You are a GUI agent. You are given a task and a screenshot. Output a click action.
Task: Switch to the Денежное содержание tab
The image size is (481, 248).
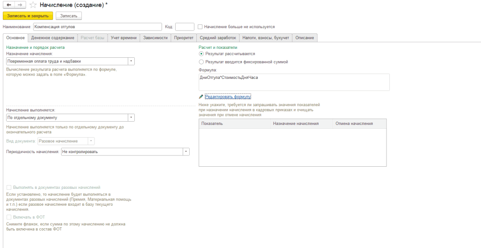tap(53, 38)
